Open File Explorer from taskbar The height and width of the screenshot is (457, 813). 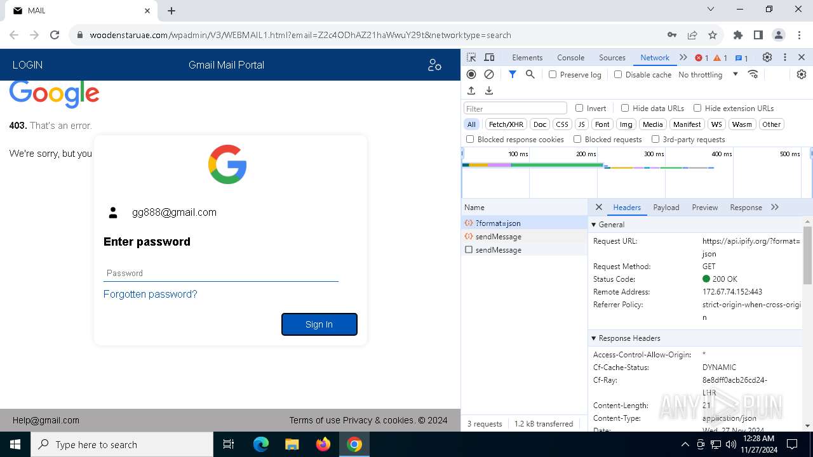point(292,444)
